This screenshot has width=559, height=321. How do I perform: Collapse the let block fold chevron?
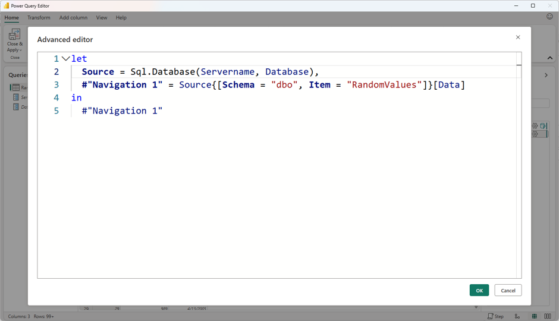(65, 58)
